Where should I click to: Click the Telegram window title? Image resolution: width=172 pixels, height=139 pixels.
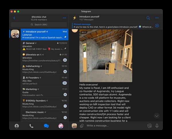[x=86, y=11]
